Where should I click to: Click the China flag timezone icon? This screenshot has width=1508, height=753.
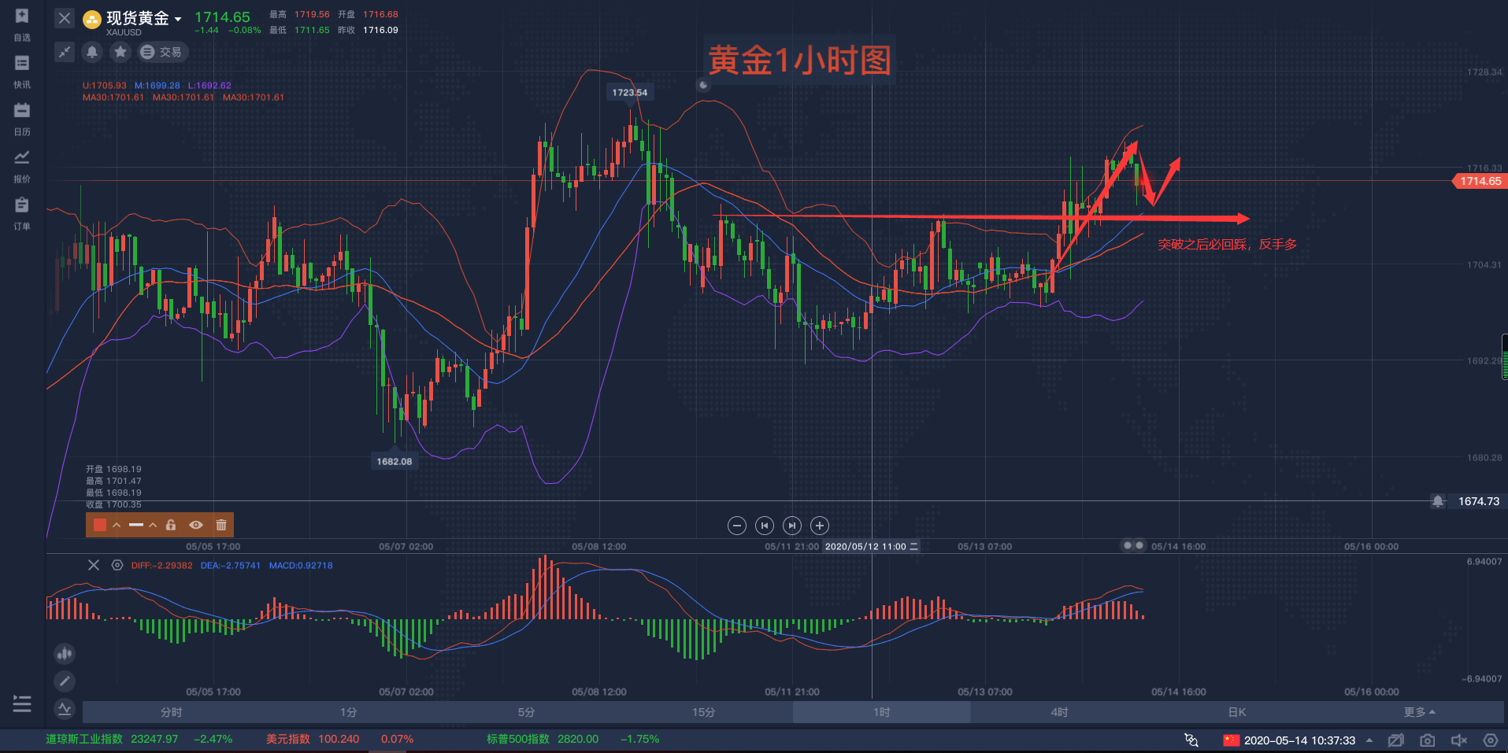(x=1231, y=740)
